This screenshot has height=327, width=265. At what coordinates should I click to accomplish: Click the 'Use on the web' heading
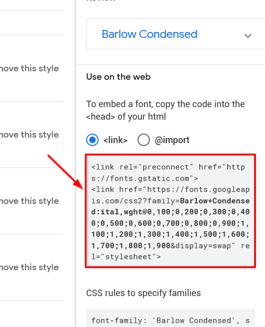(x=119, y=77)
